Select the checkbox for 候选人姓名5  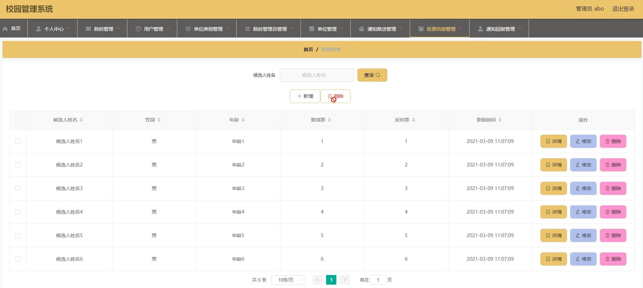(17, 235)
